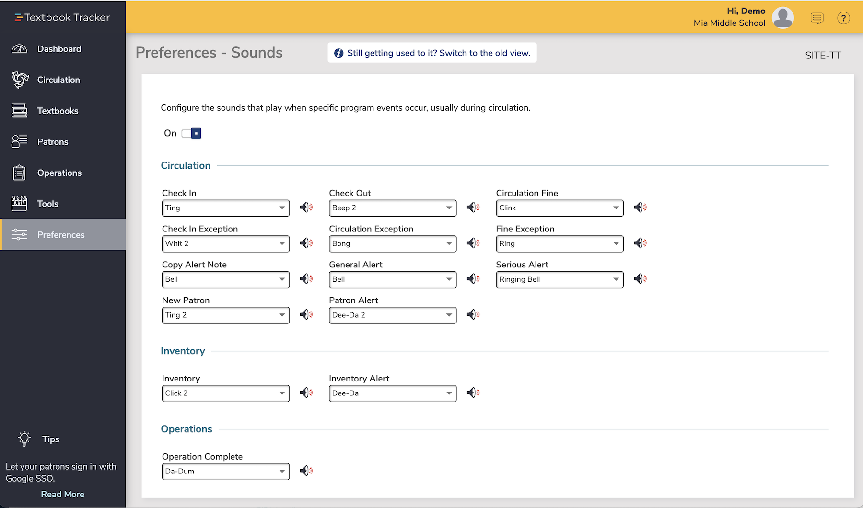Viewport: 863px width, 508px height.
Task: Go to the Patrons page
Action: coord(53,141)
